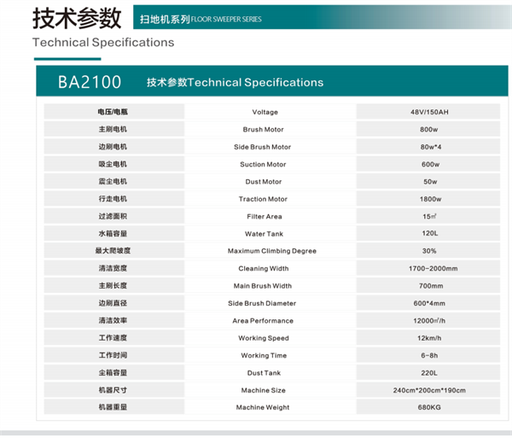Click the '行走电机' row label
This screenshot has width=512, height=438.
(113, 199)
